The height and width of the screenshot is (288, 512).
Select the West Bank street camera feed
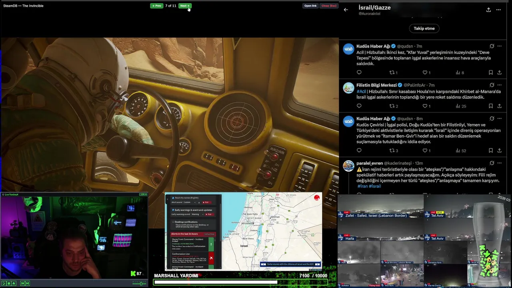click(402, 275)
